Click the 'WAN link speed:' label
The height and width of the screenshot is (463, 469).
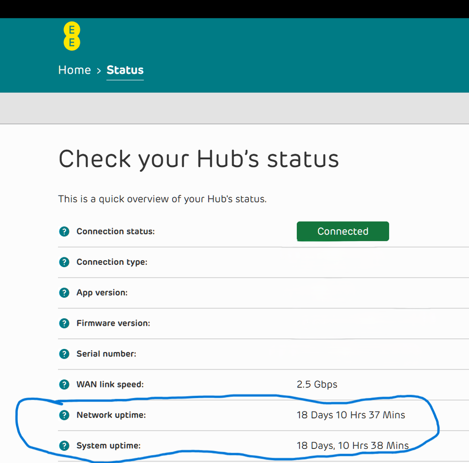pyautogui.click(x=110, y=384)
